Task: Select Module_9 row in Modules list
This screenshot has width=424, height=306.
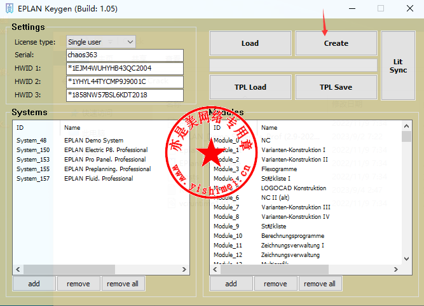Action: click(x=306, y=226)
